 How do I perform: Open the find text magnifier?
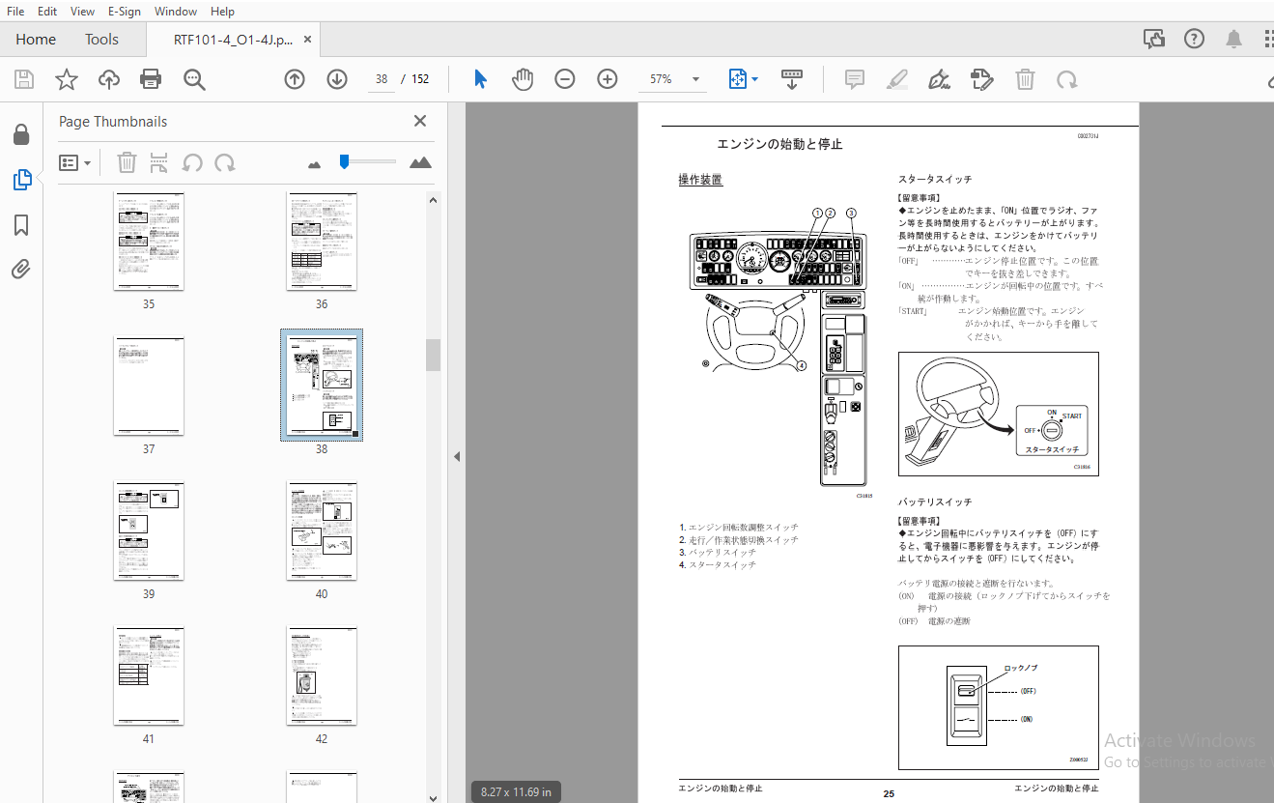click(194, 79)
